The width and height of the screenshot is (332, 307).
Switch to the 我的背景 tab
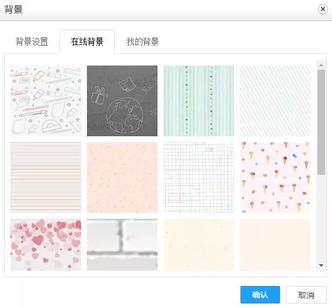142,42
